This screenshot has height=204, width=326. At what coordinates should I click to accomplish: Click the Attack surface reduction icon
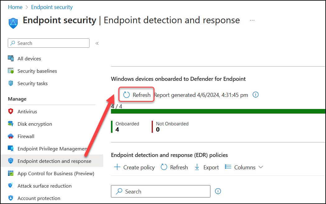pyautogui.click(x=11, y=185)
